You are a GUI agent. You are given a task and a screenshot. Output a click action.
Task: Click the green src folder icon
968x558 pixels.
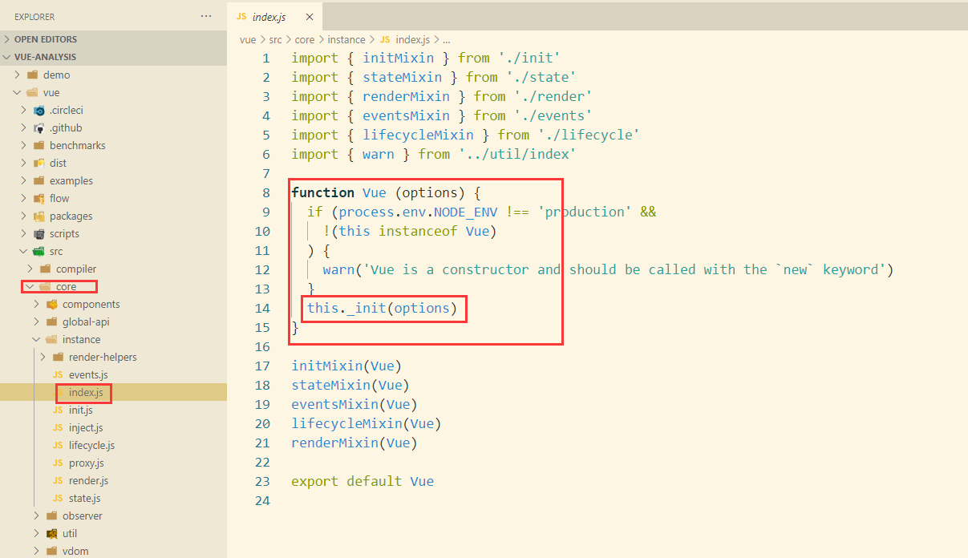(38, 251)
